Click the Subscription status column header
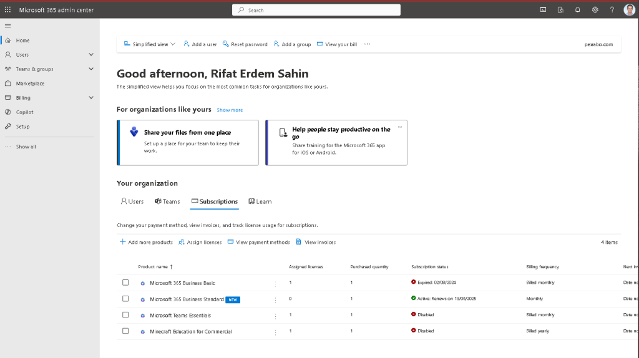 pyautogui.click(x=429, y=267)
